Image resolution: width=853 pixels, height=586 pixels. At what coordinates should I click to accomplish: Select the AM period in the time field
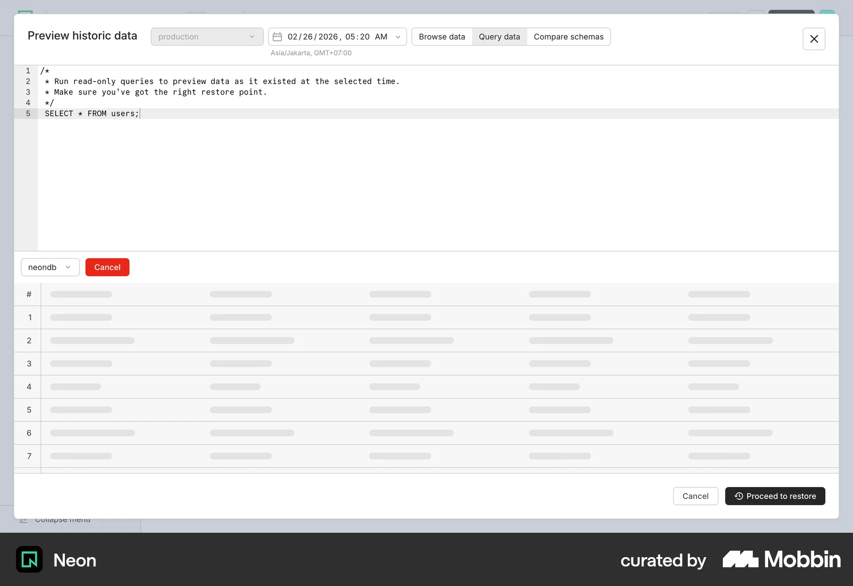(x=381, y=37)
